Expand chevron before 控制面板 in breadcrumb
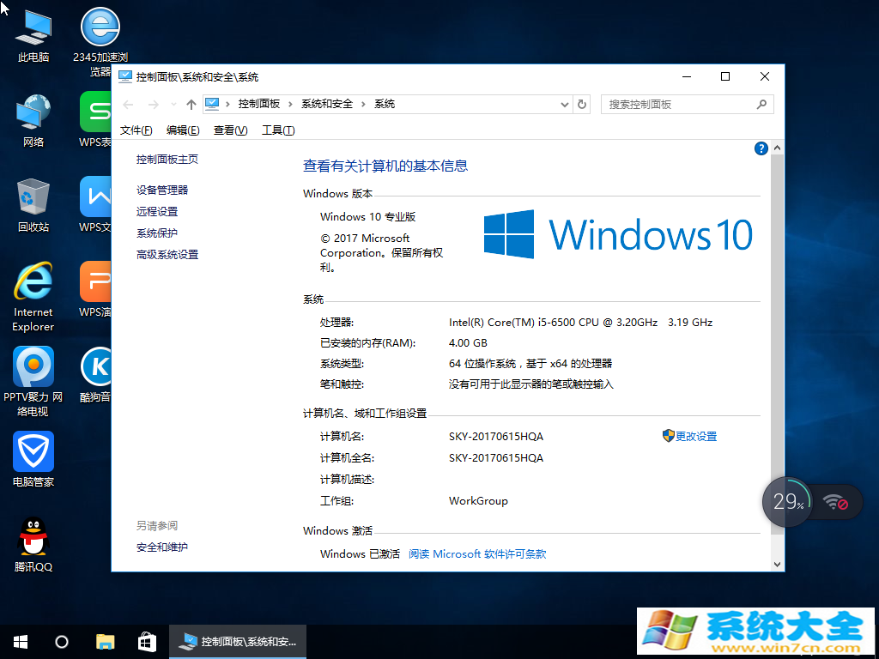The image size is (879, 659). pos(227,104)
